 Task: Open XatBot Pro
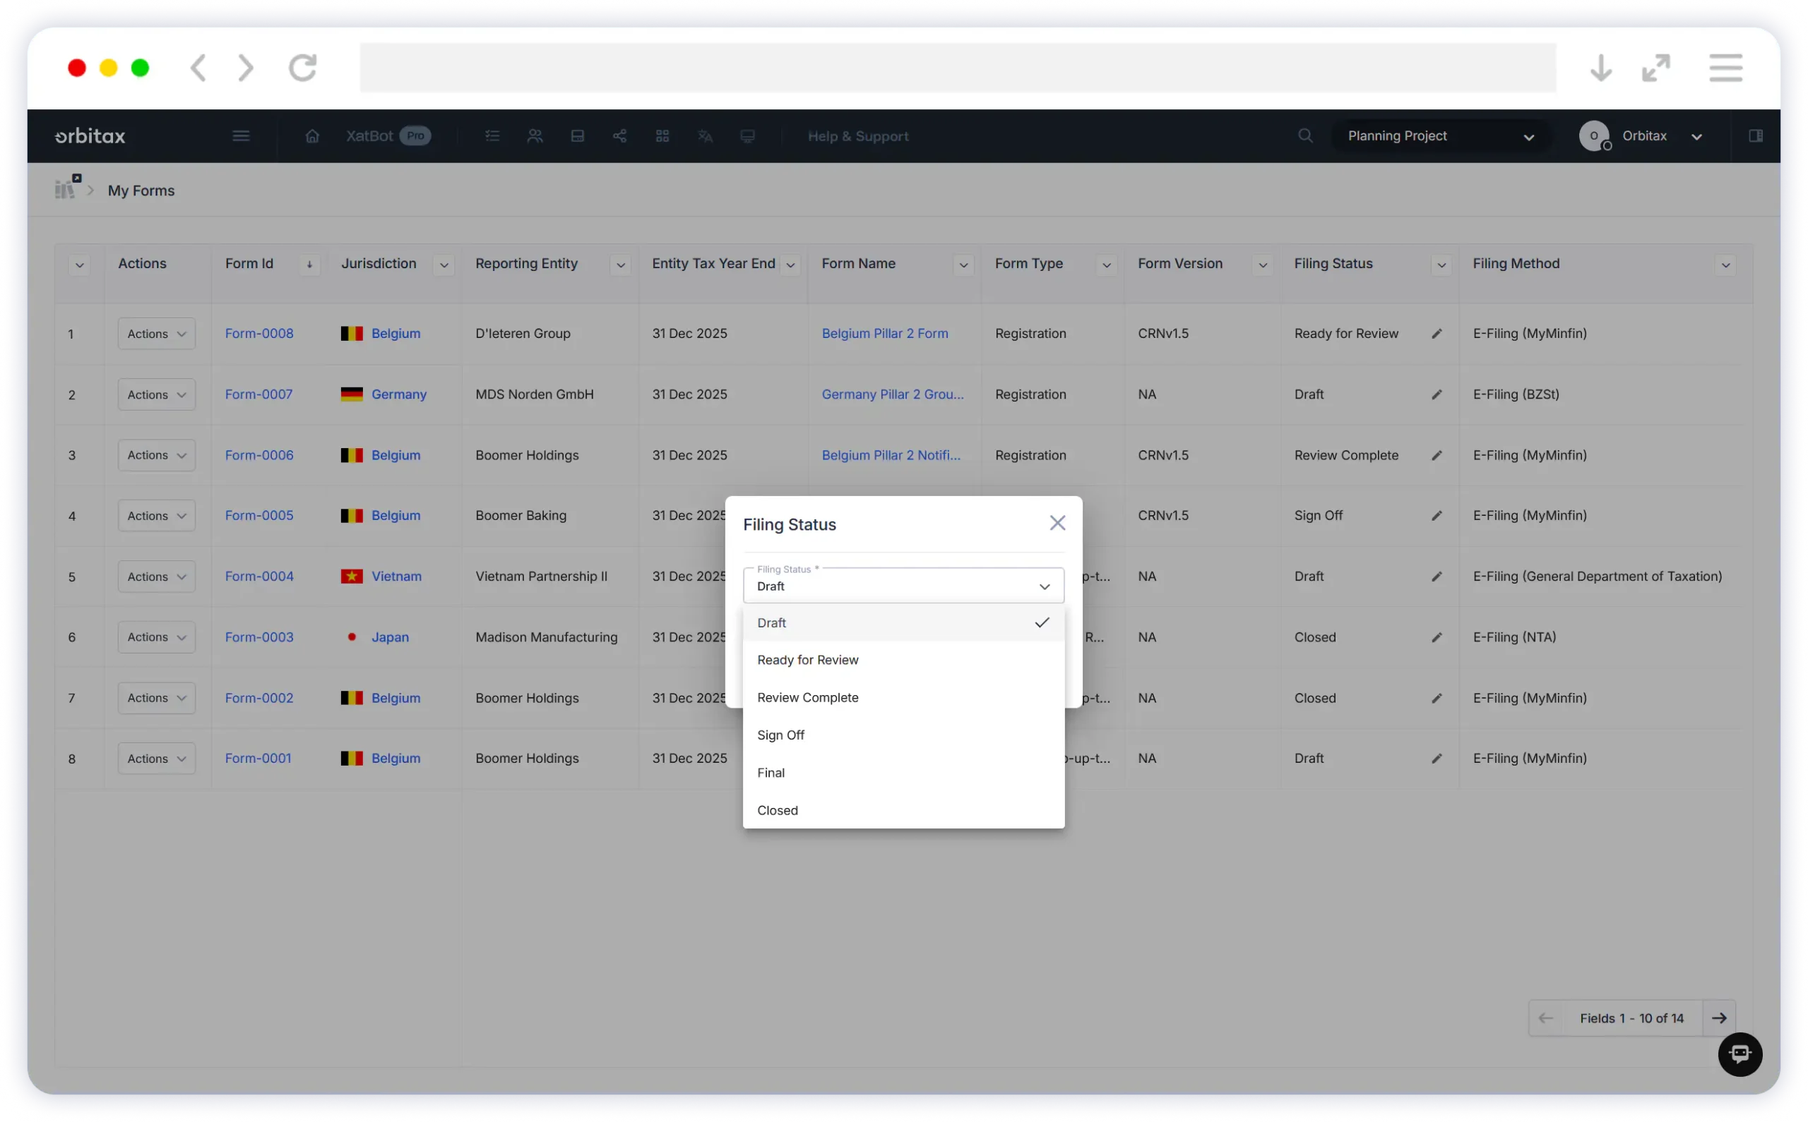(388, 135)
